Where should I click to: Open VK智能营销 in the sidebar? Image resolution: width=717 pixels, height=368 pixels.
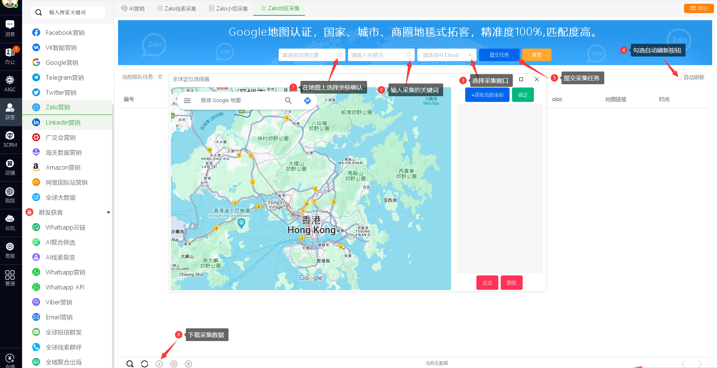click(x=61, y=48)
